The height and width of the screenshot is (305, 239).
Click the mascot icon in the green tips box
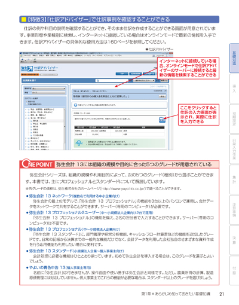point(79,143)
